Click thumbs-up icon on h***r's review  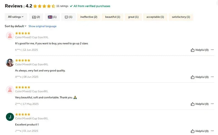[x=193, y=50]
